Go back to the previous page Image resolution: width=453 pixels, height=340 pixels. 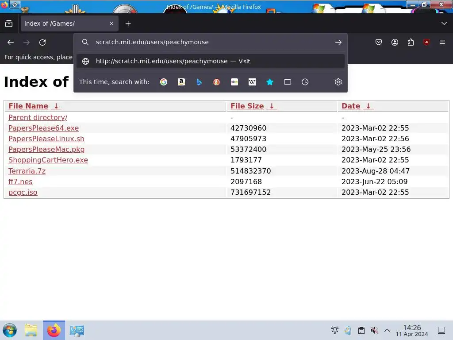pos(11,42)
